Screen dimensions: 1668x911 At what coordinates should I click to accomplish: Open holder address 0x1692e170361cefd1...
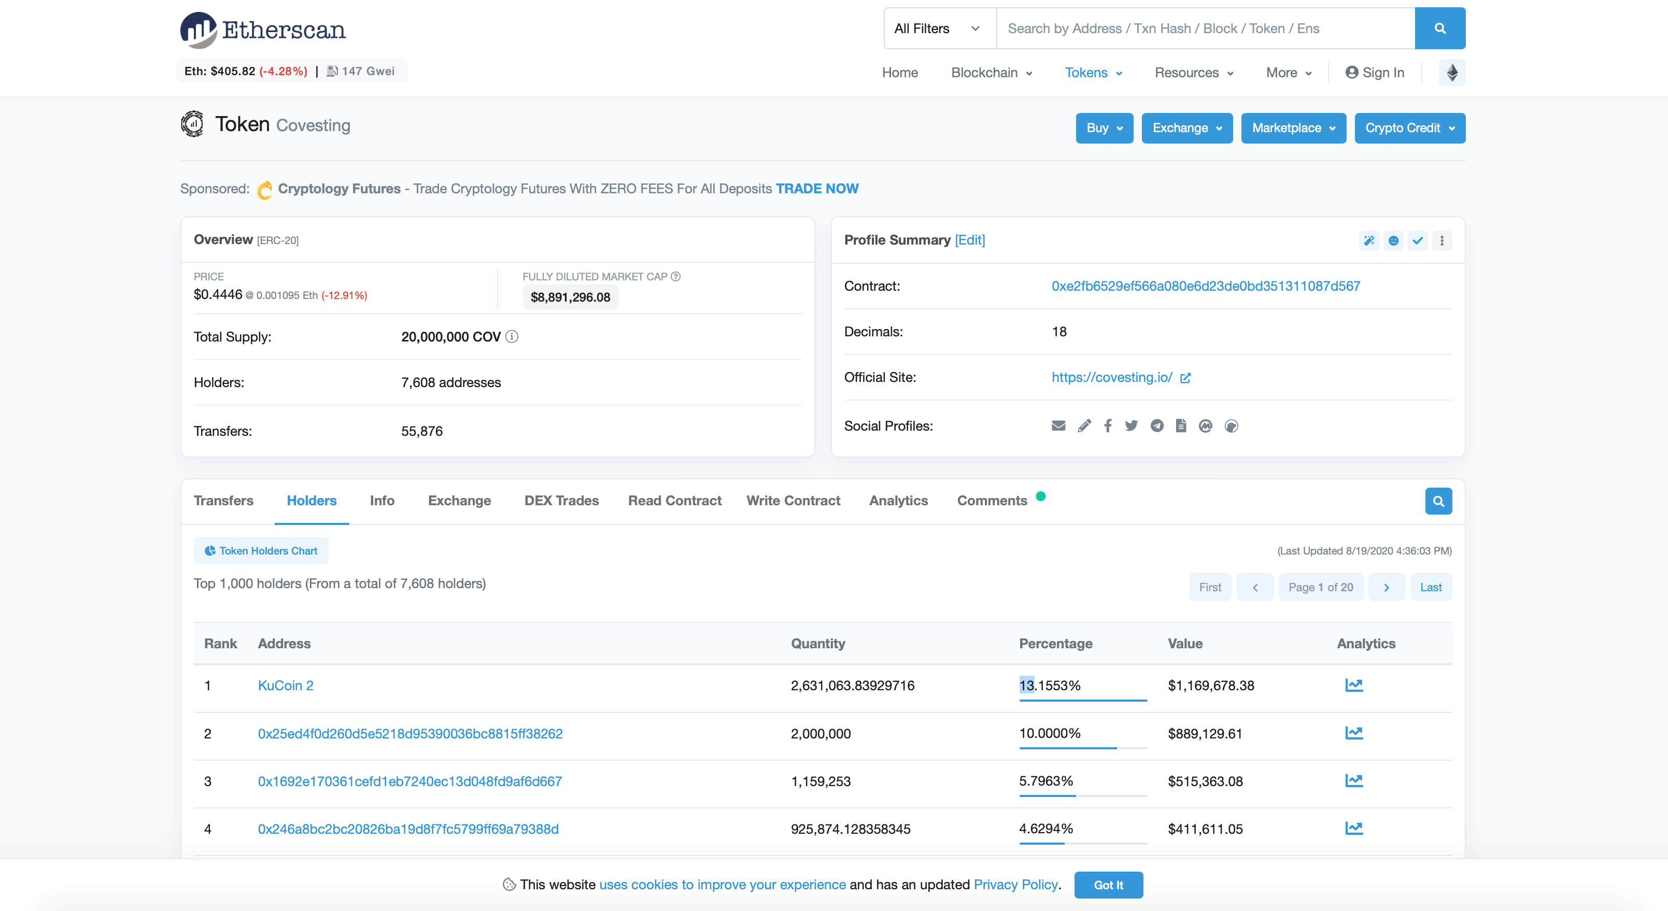point(410,781)
